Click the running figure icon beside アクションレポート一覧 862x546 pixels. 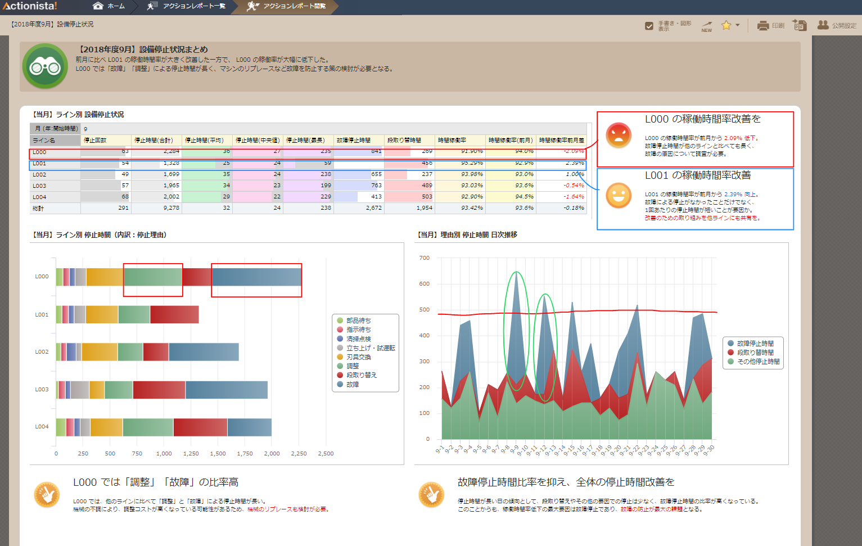point(152,6)
